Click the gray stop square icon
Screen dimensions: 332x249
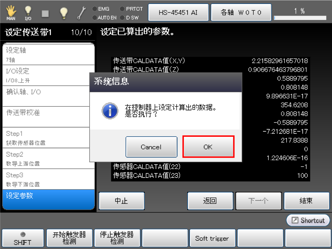[45, 14]
